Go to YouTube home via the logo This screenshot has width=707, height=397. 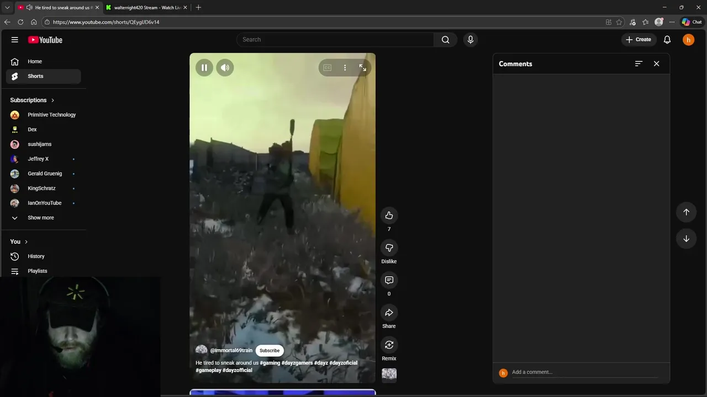click(45, 40)
